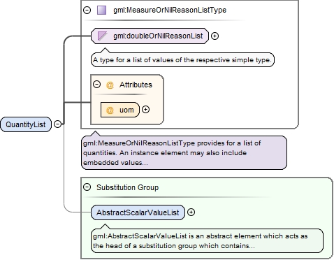
Task: Expand the uom attribute details
Action: coord(146,110)
